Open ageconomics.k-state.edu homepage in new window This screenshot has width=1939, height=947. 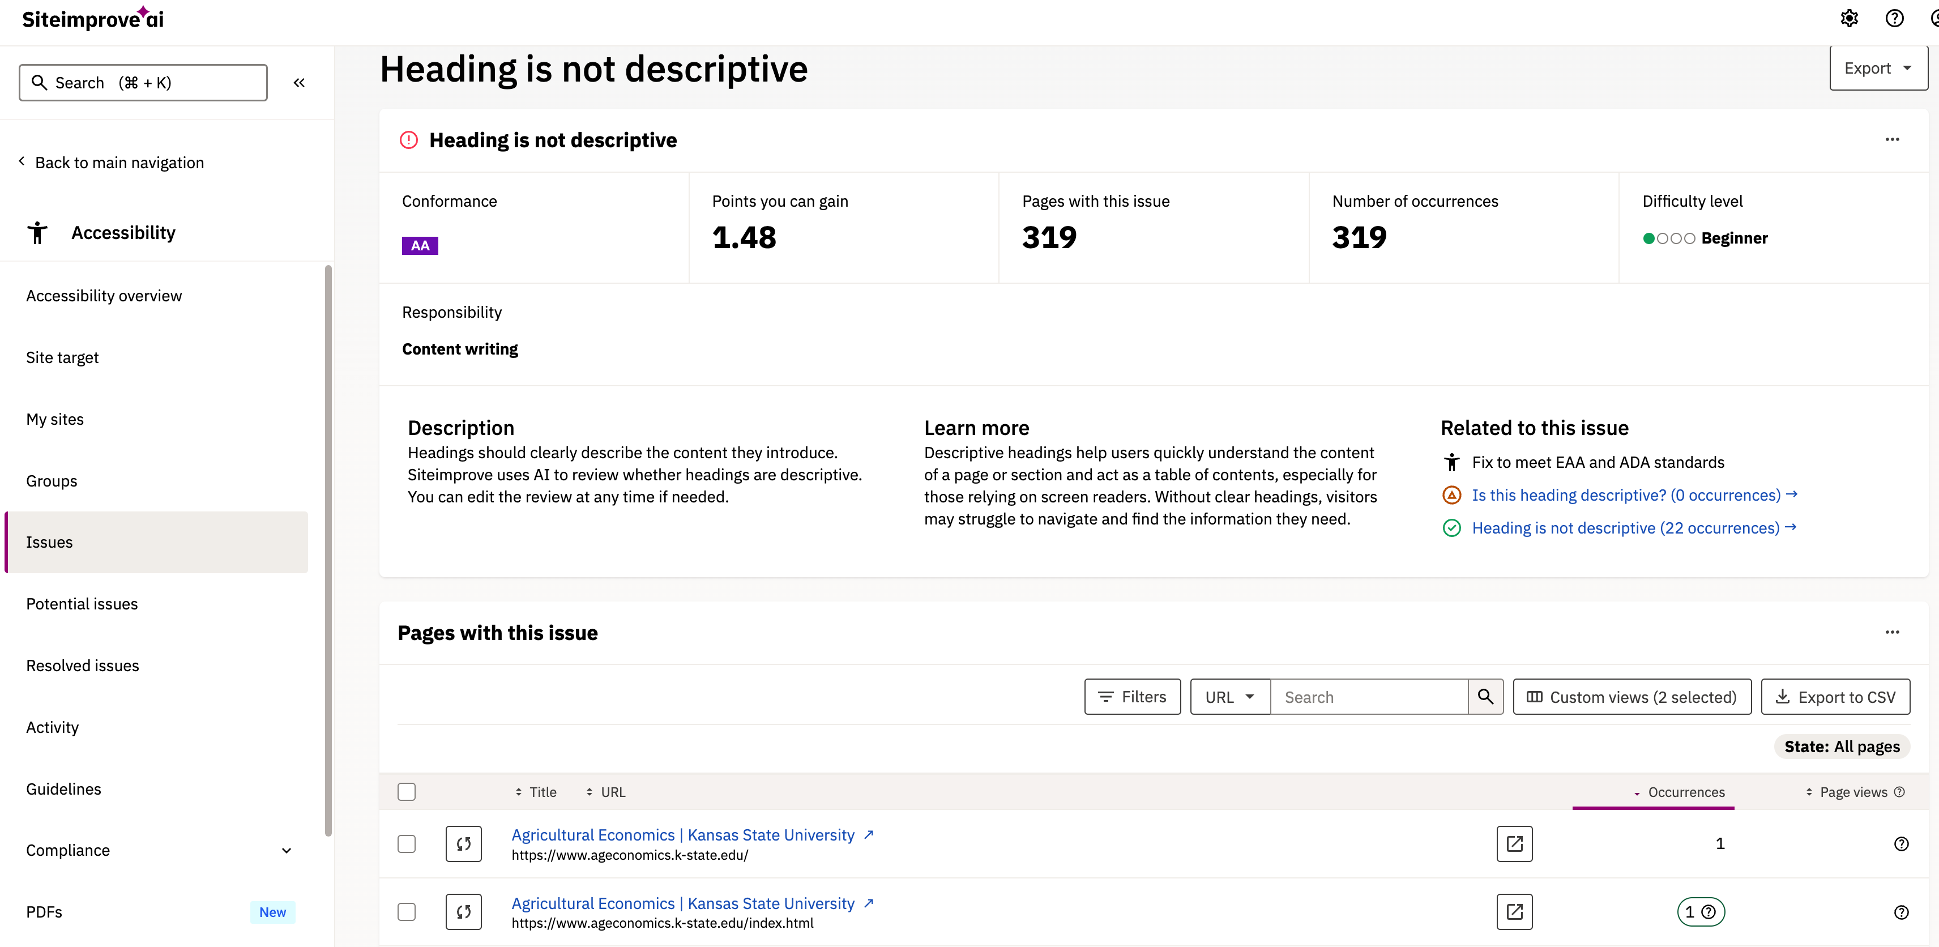point(1514,843)
